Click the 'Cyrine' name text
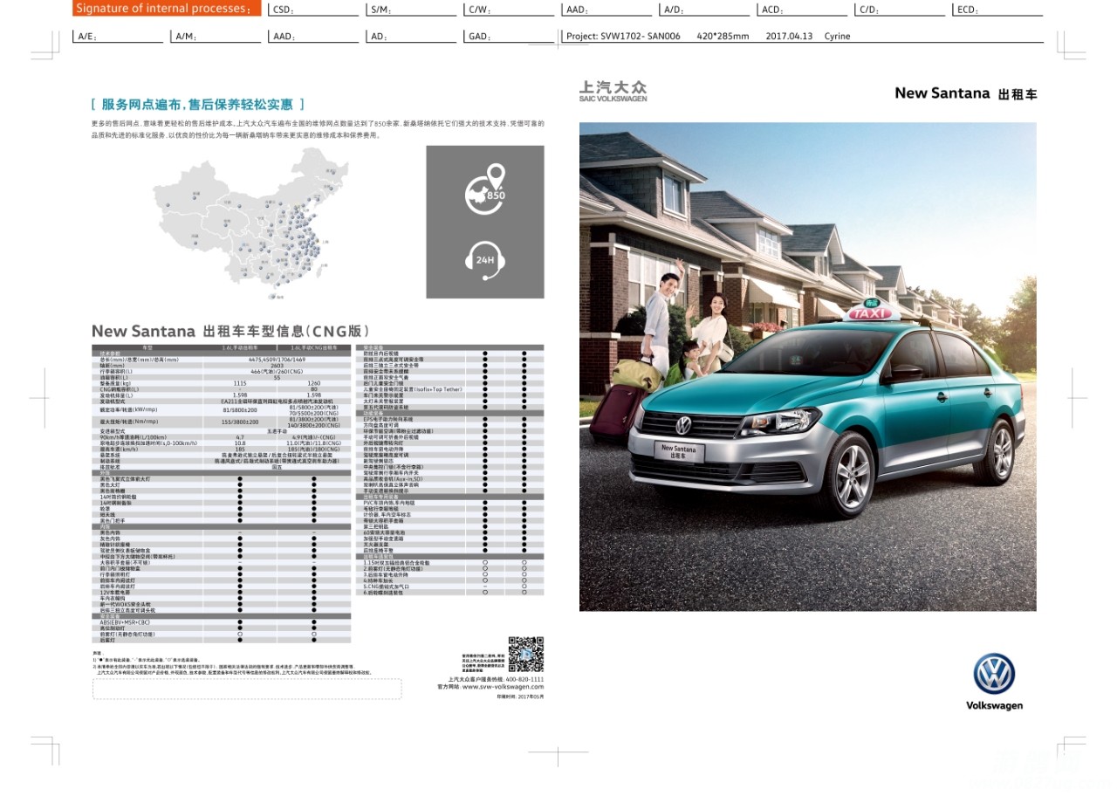This screenshot has height=796, width=1117. tap(837, 37)
